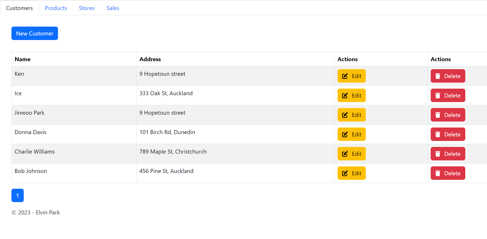Image resolution: width=487 pixels, height=239 pixels.
Task: Click address 456 Pine St, Auckland
Action: coord(166,171)
